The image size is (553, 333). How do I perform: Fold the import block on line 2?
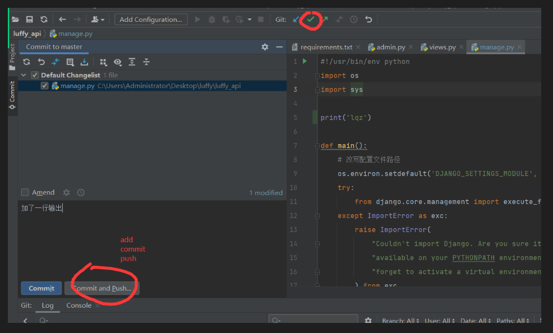317,76
